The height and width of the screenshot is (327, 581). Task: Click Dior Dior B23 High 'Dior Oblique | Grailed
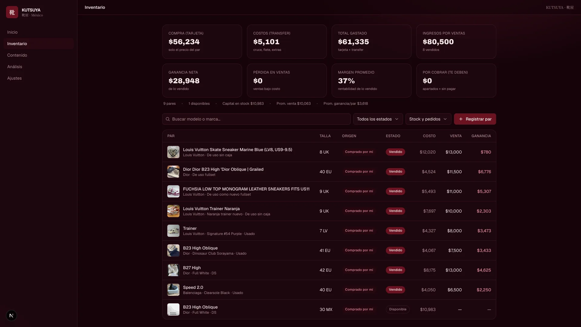click(x=223, y=169)
